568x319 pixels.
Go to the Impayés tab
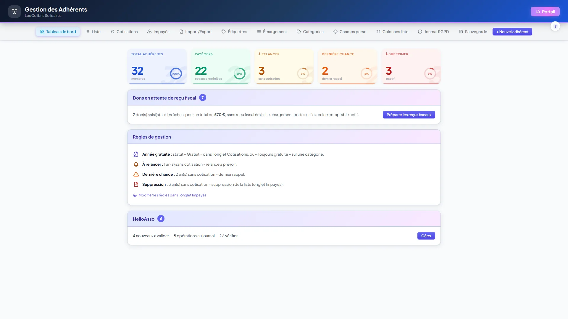158,32
